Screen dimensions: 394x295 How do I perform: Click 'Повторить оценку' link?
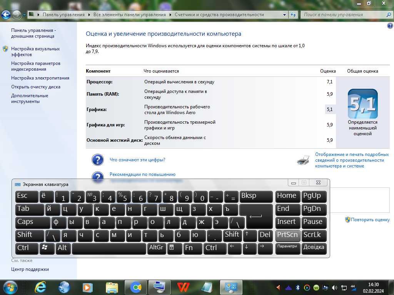point(370,220)
